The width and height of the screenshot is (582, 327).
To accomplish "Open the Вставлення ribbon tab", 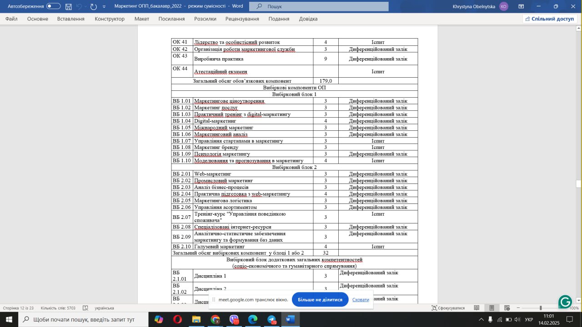I will point(70,19).
